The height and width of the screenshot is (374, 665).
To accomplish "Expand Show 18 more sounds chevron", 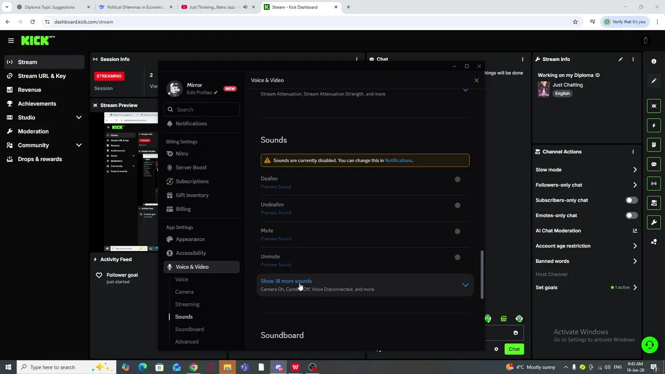I will tap(465, 285).
